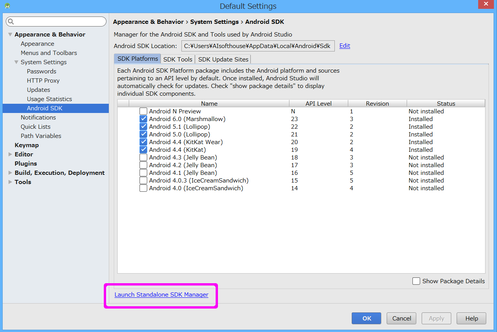
Task: Check the Android N Preview checkbox
Action: (143, 111)
